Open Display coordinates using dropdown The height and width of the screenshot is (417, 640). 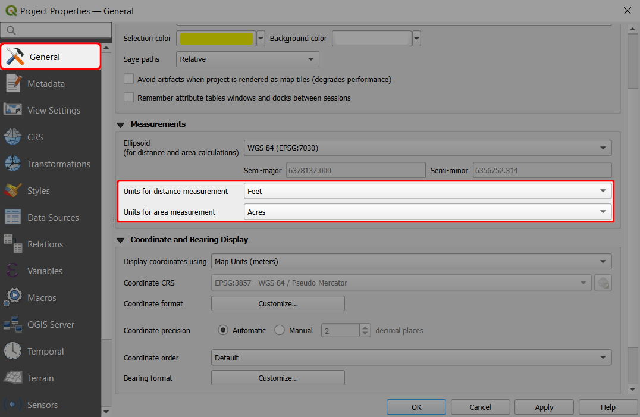[412, 262]
